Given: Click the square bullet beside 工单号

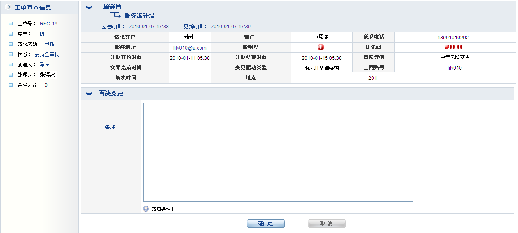Looking at the screenshot, I should tap(11, 24).
